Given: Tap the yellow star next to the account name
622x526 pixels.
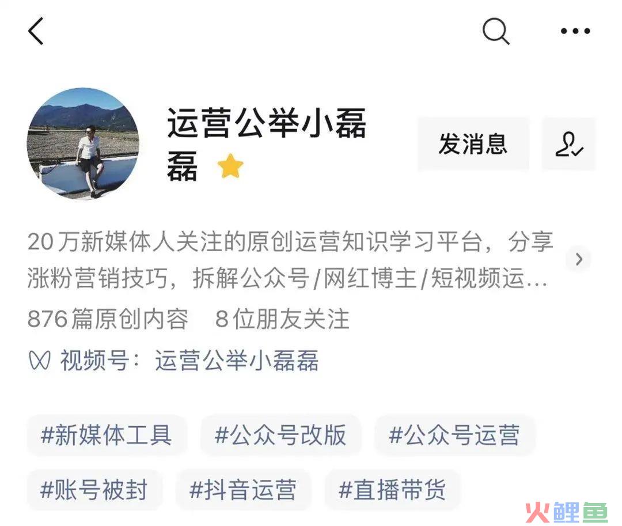Looking at the screenshot, I should coord(230,166).
